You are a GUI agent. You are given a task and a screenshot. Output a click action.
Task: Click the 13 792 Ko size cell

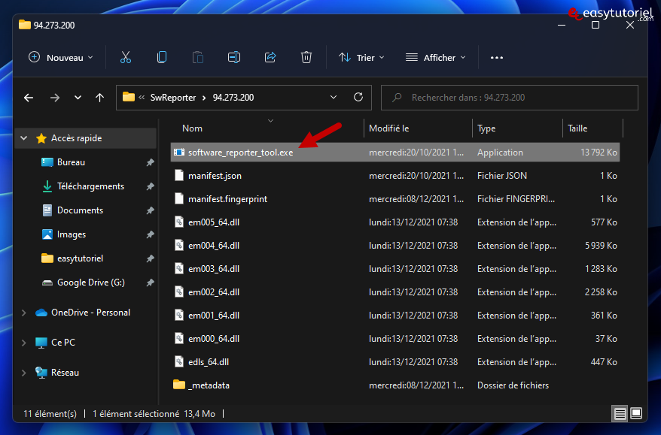[599, 153]
